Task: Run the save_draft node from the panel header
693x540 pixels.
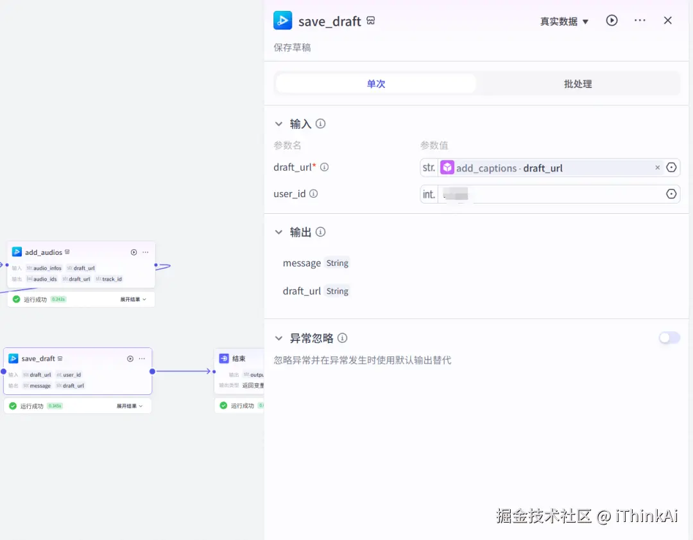Action: pos(611,20)
